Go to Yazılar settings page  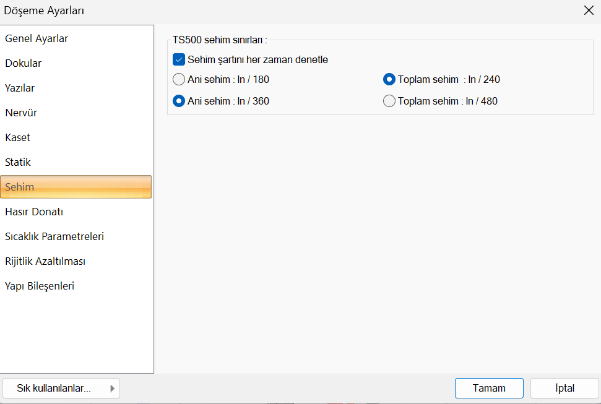(x=20, y=88)
